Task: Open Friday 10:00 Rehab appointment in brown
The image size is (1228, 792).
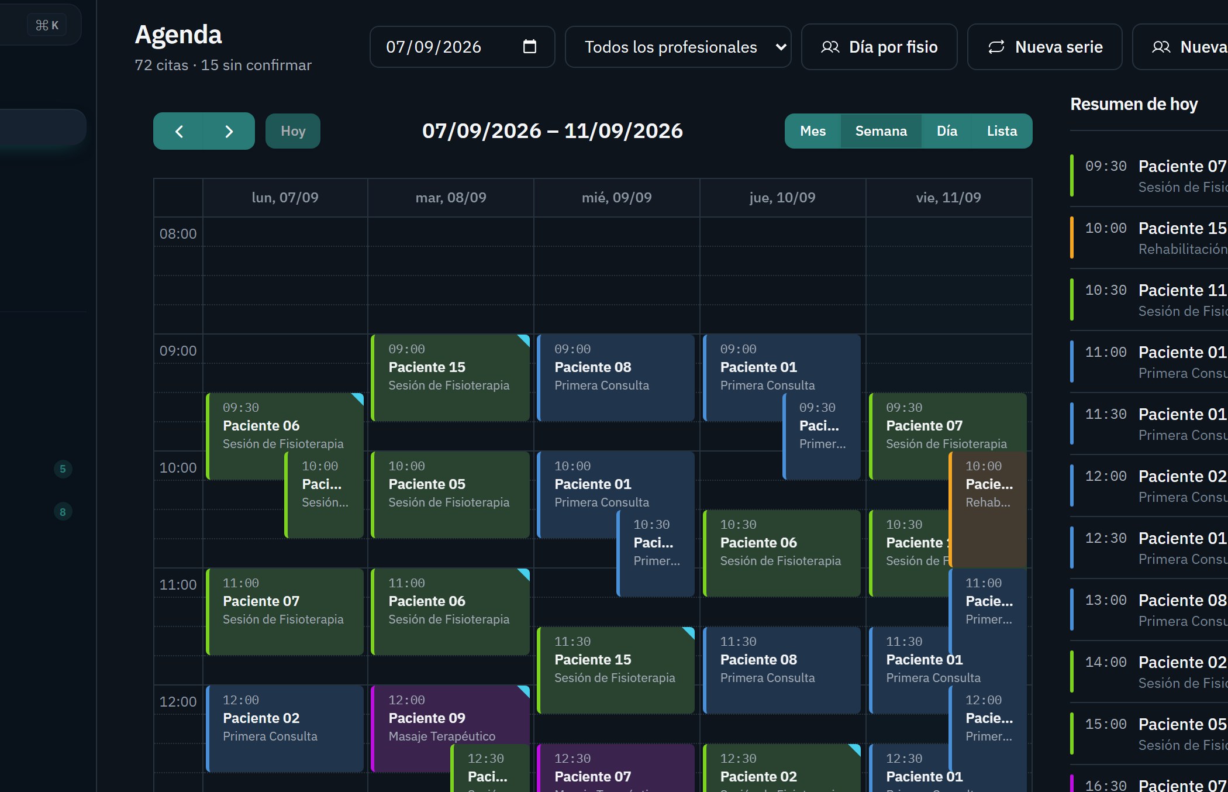Action: click(988, 509)
